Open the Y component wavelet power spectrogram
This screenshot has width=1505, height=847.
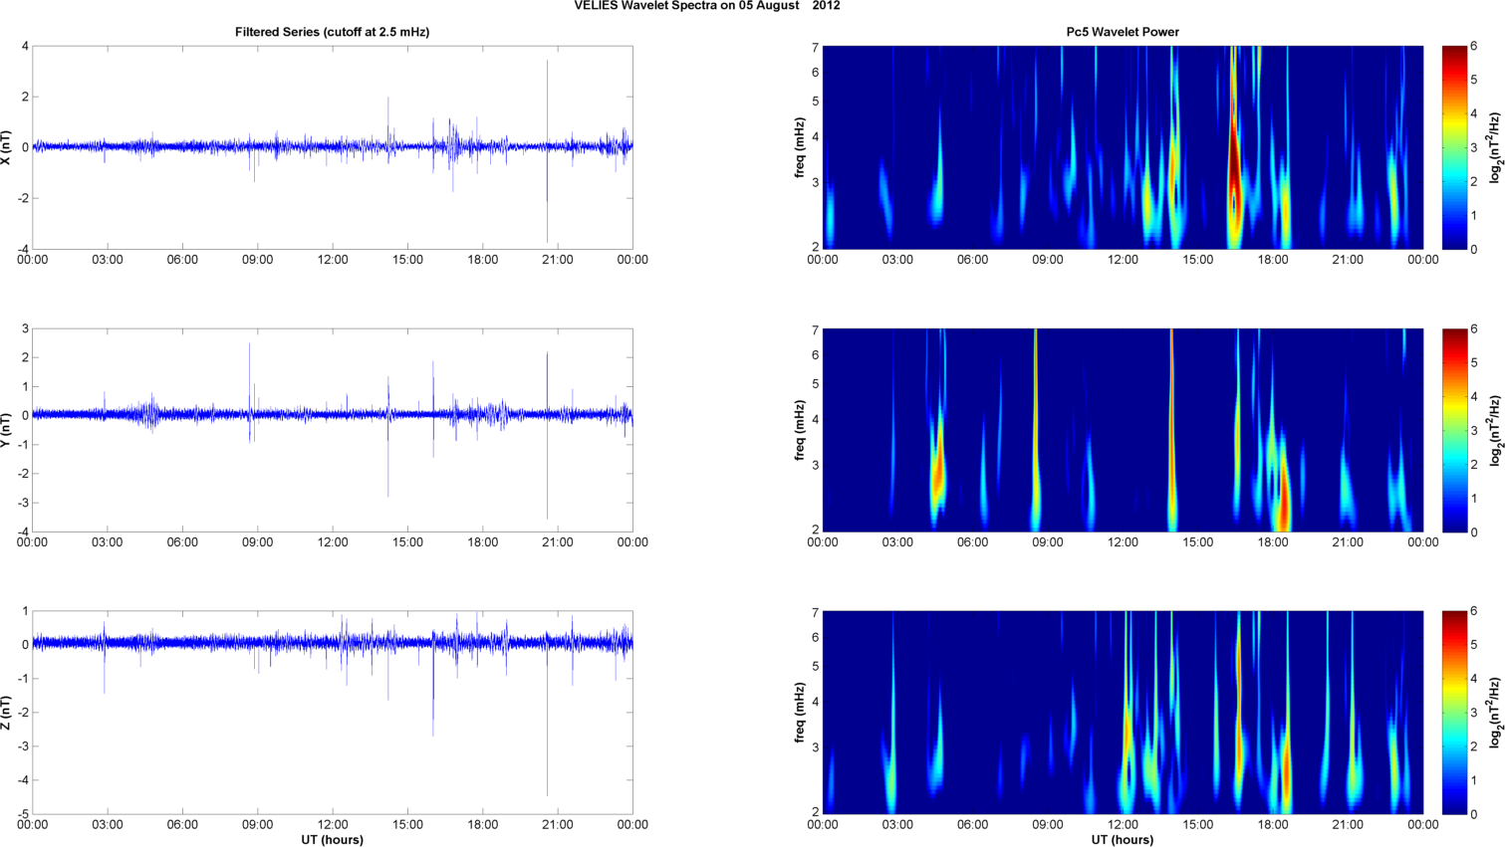[1123, 430]
